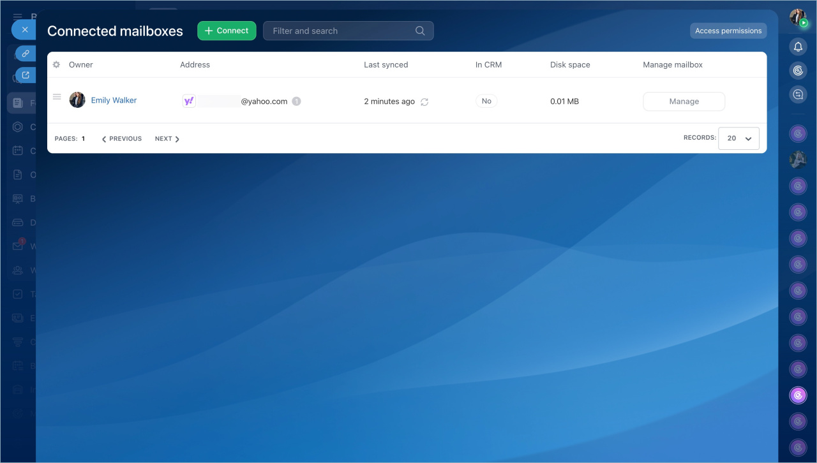This screenshot has width=817, height=463.
Task: Expand the Records per page dropdown
Action: tap(738, 138)
